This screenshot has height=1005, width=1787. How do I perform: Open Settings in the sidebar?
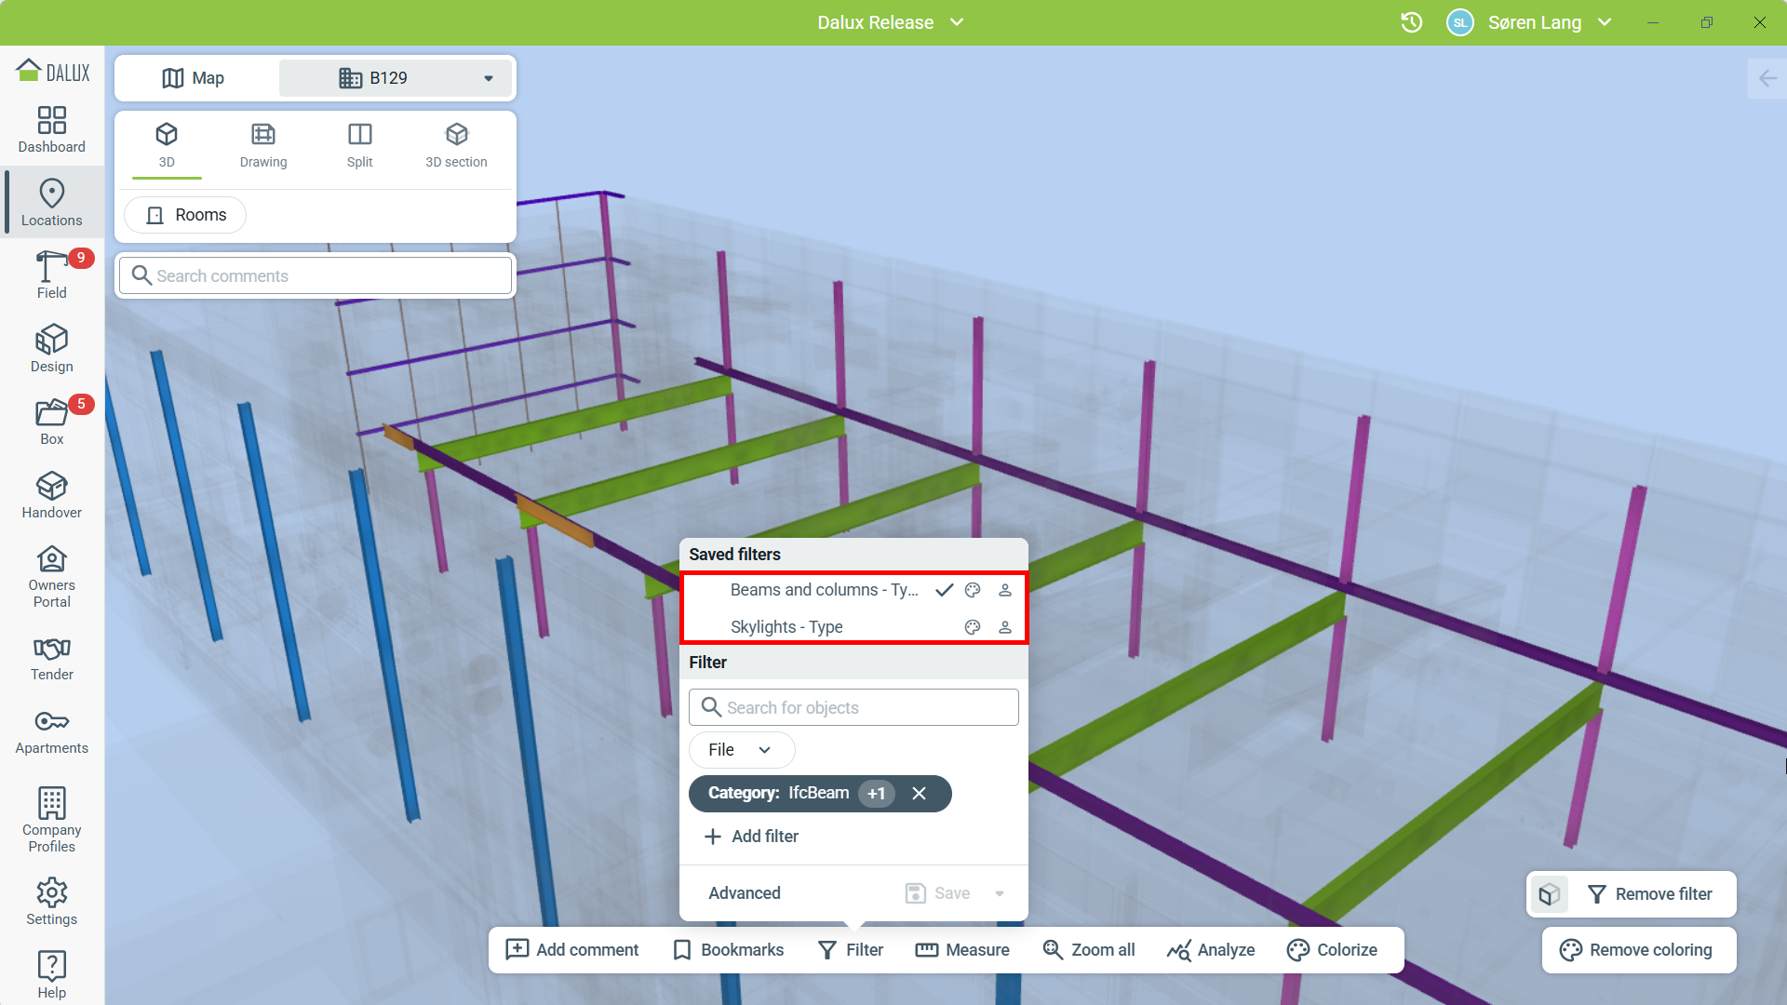(52, 902)
